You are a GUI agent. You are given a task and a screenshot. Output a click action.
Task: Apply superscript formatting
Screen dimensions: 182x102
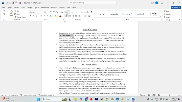[47, 16]
